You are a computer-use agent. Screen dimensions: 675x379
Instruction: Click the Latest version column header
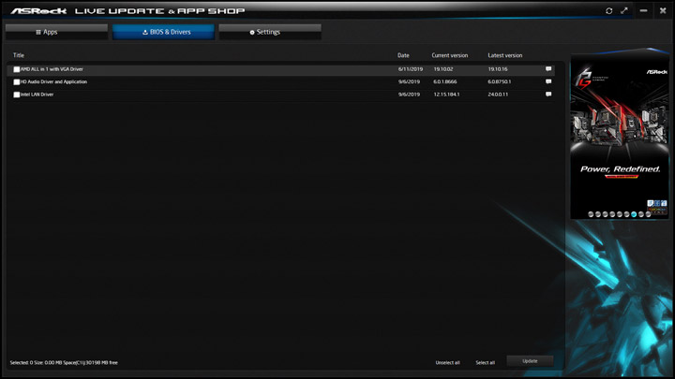[x=505, y=55]
